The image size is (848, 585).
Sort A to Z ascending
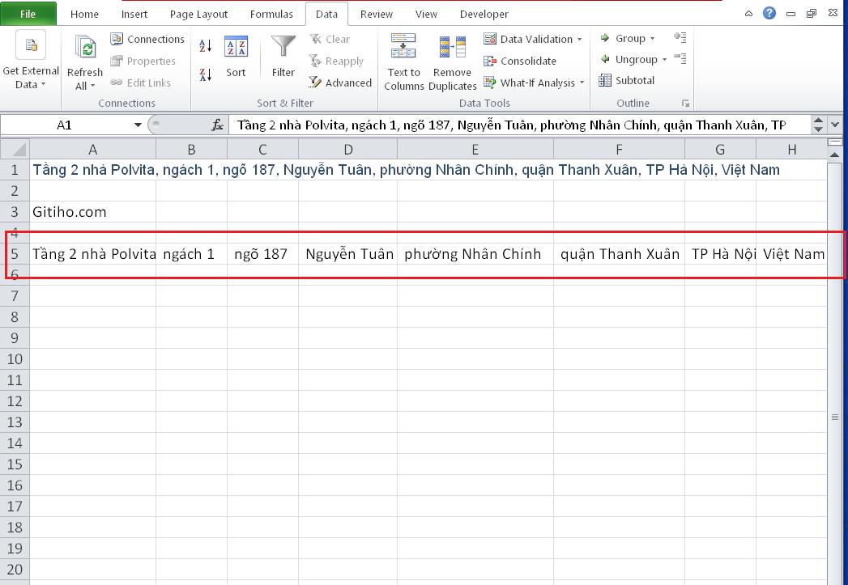pos(206,46)
